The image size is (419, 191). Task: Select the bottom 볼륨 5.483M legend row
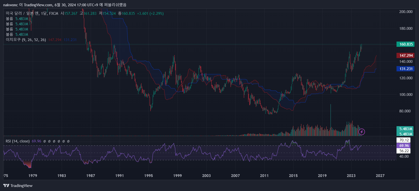[17, 34]
